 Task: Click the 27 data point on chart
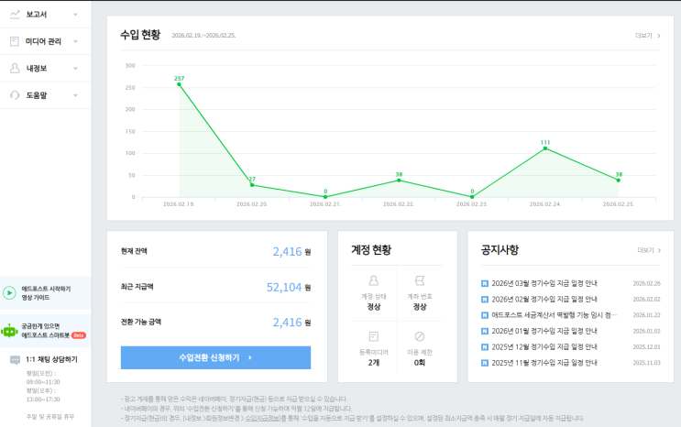252,185
